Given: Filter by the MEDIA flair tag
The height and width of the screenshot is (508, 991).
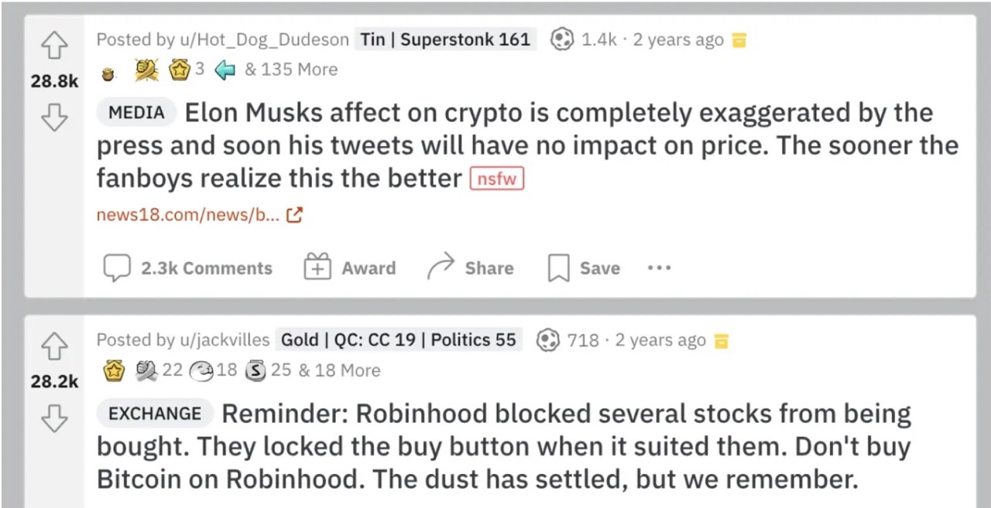Looking at the screenshot, I should coord(136,113).
